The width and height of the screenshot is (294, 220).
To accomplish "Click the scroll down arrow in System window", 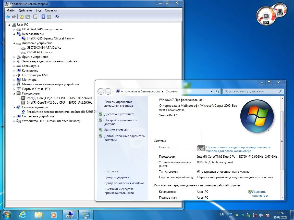I will [x=282, y=198].
